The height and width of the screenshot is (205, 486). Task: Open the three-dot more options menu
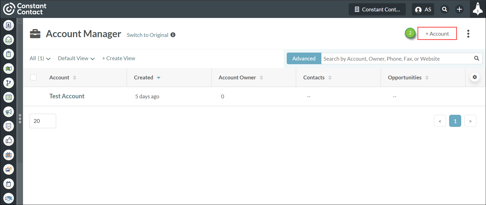pos(468,34)
